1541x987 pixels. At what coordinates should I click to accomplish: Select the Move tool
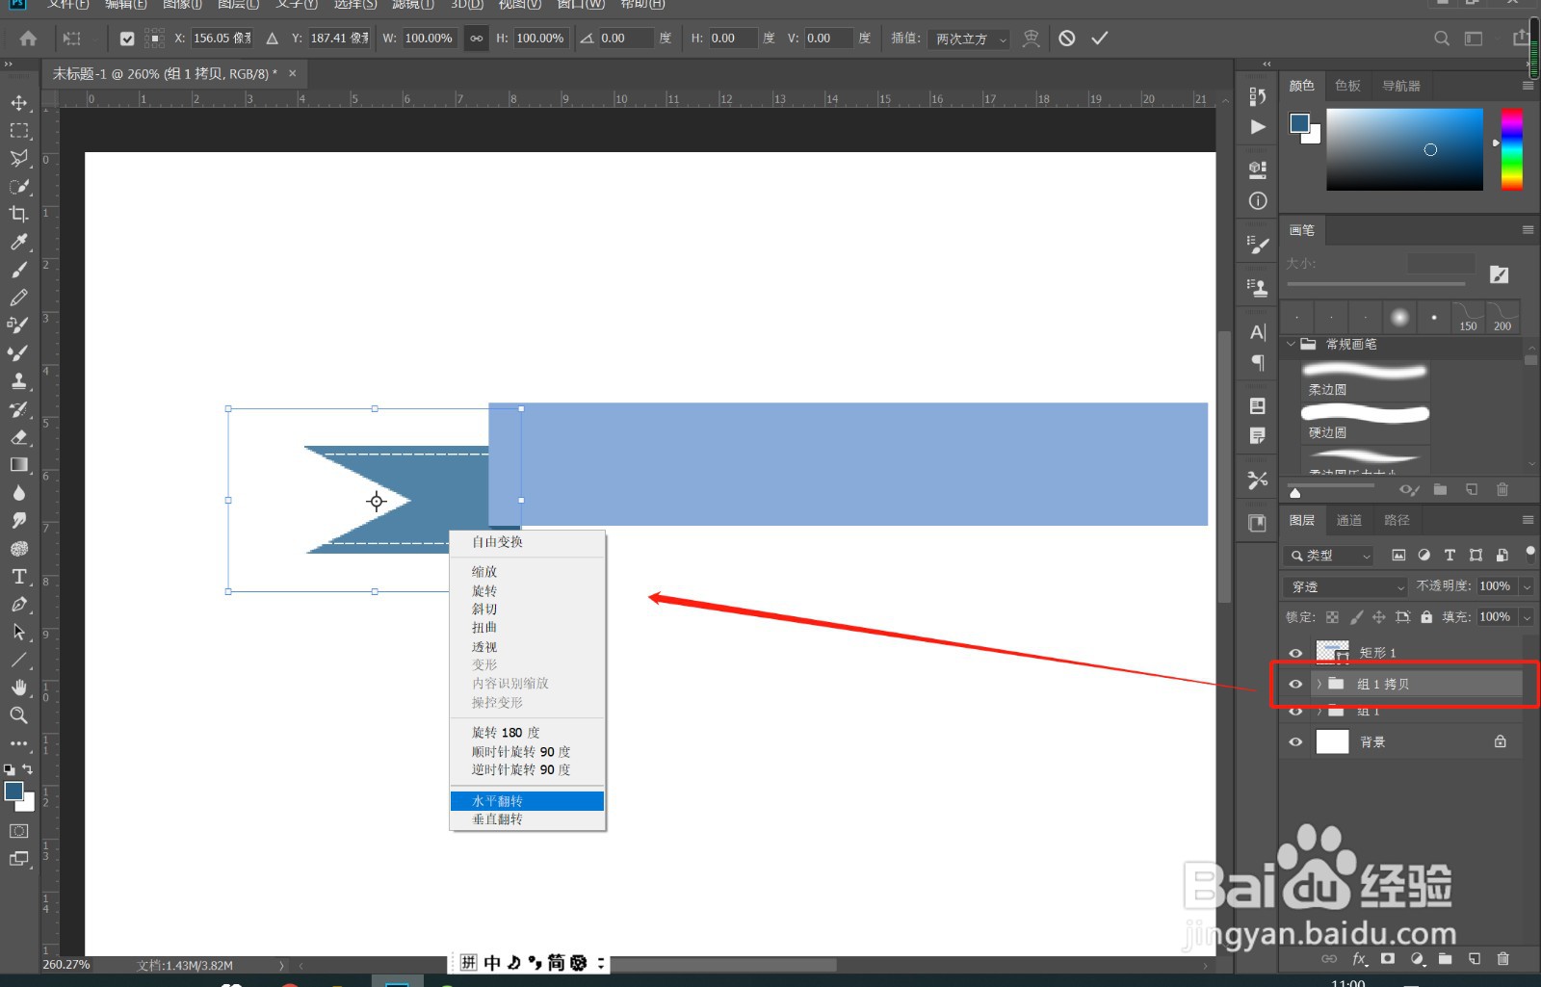[18, 103]
